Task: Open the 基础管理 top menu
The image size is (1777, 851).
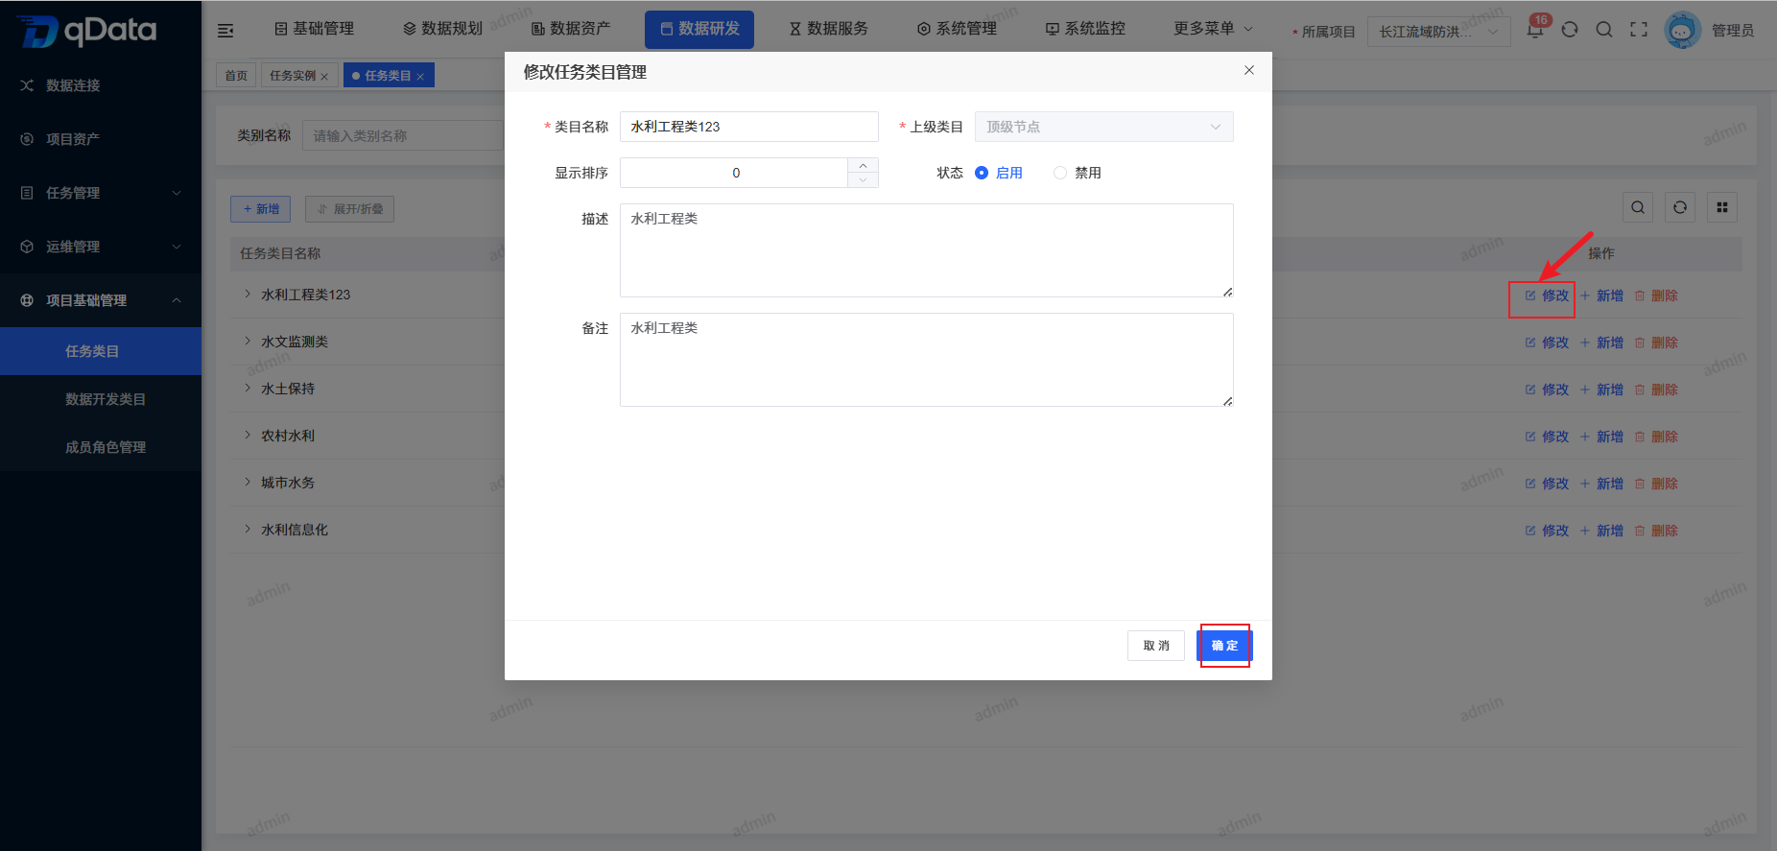Action: click(314, 29)
